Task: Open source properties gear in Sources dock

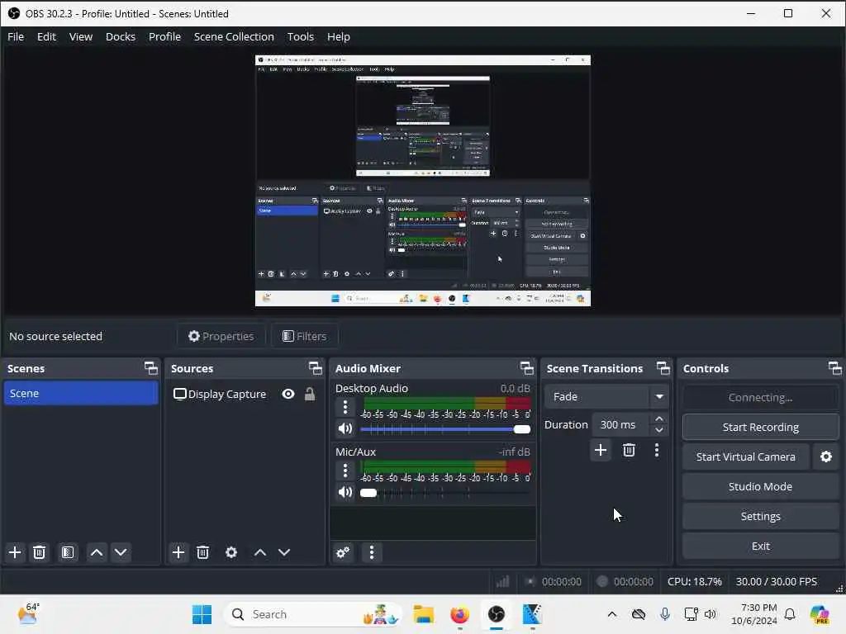Action: pyautogui.click(x=231, y=552)
